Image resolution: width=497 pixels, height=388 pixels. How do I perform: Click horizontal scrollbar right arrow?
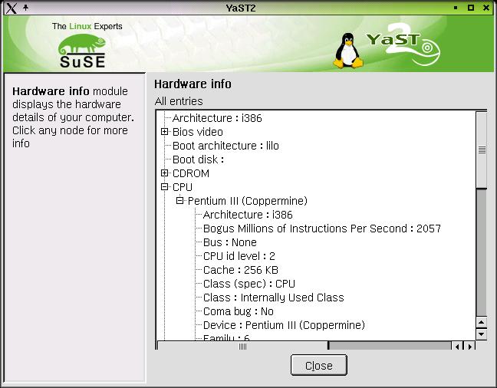point(469,347)
